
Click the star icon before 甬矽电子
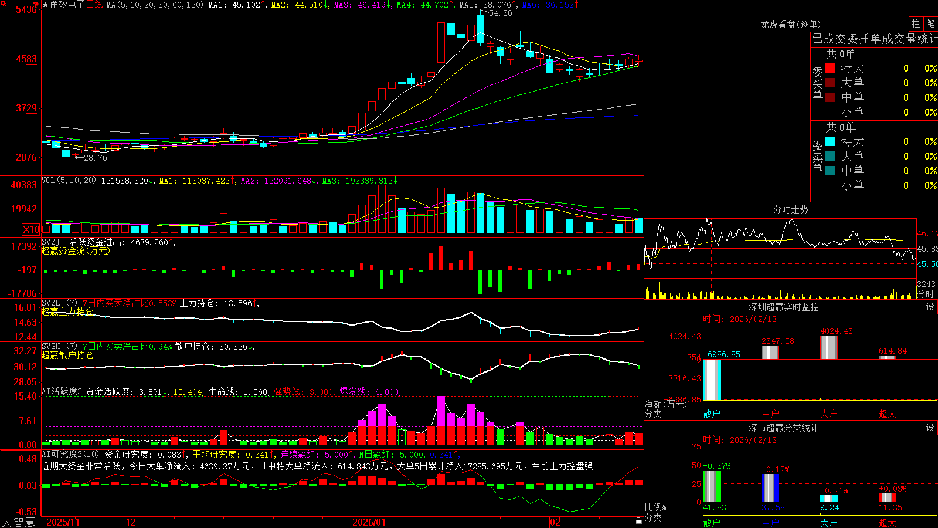pos(46,5)
